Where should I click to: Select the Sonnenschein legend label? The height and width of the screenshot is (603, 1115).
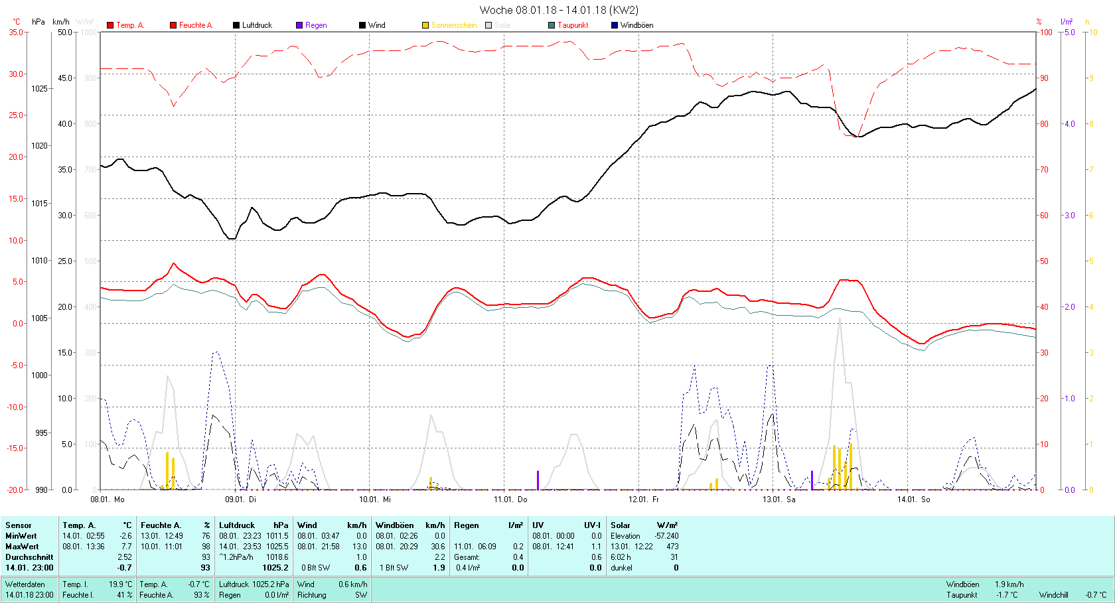(454, 25)
